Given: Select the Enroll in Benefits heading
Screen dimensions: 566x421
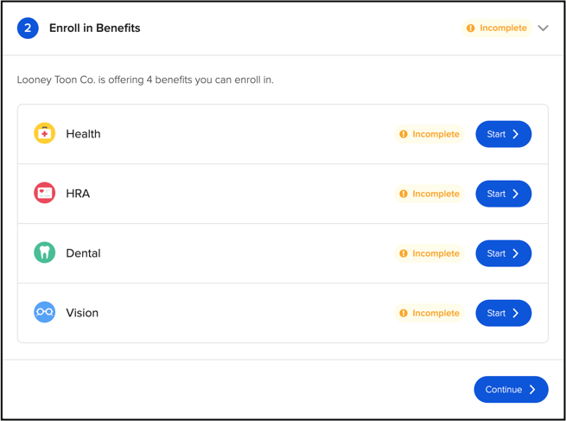Looking at the screenshot, I should [95, 29].
